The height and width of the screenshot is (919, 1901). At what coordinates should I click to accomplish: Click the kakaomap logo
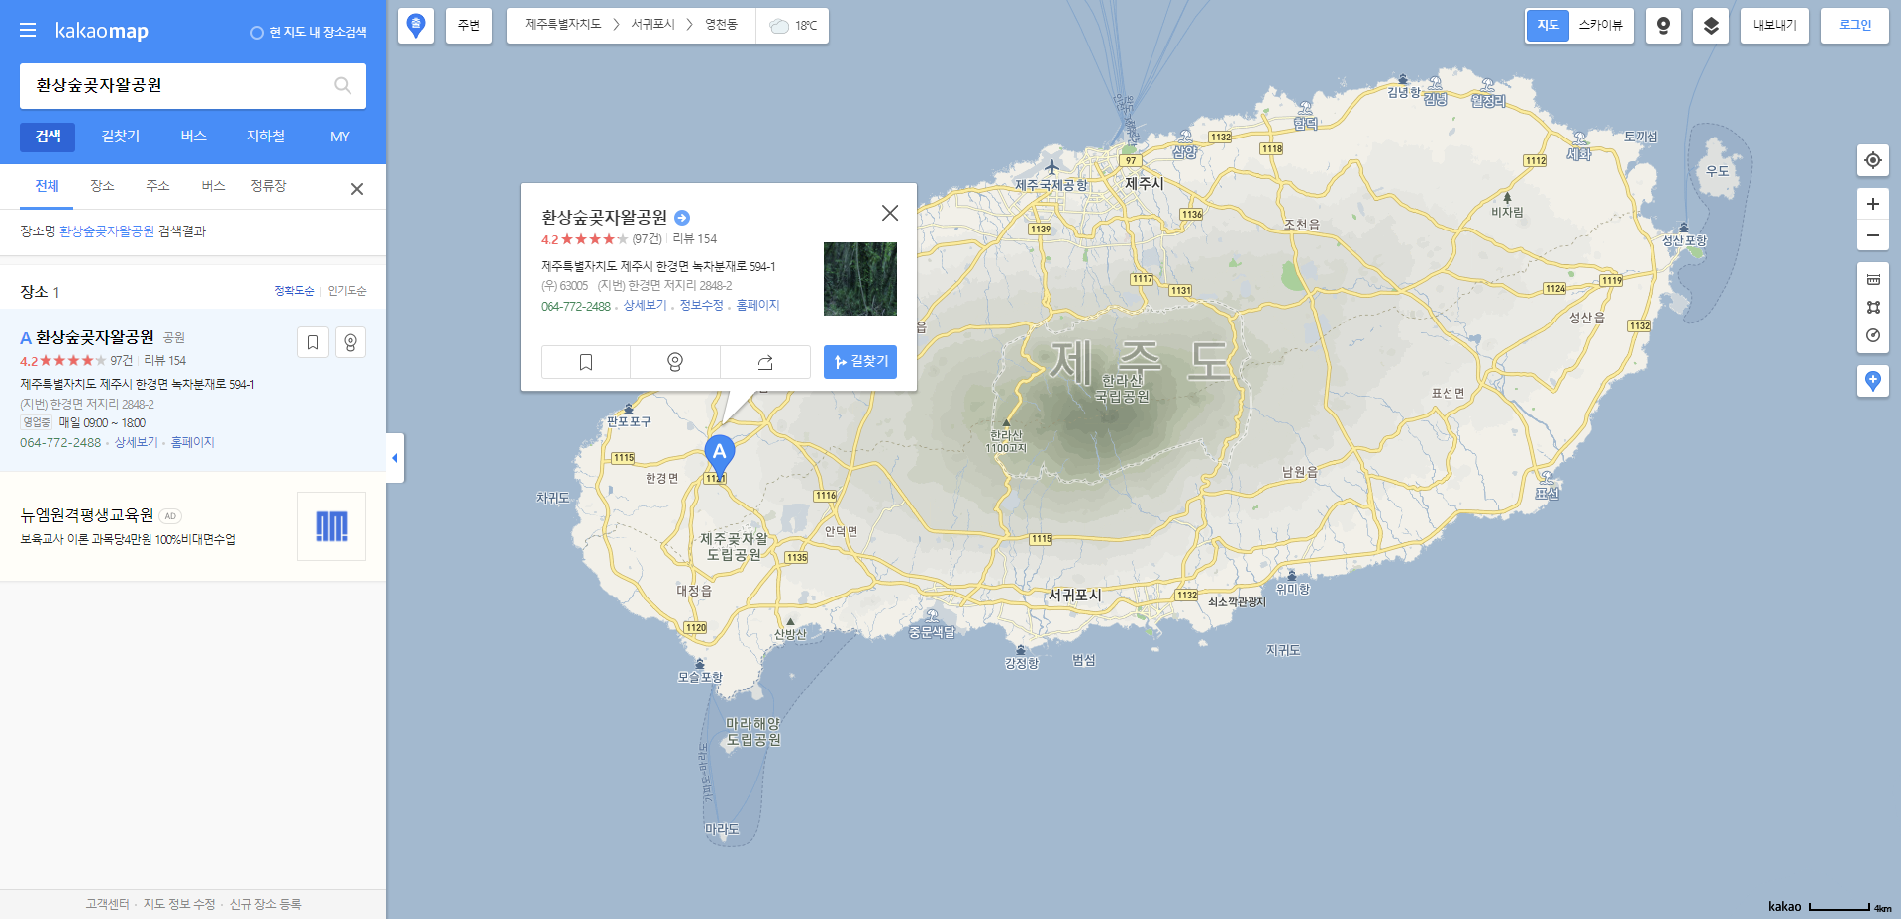point(101,31)
